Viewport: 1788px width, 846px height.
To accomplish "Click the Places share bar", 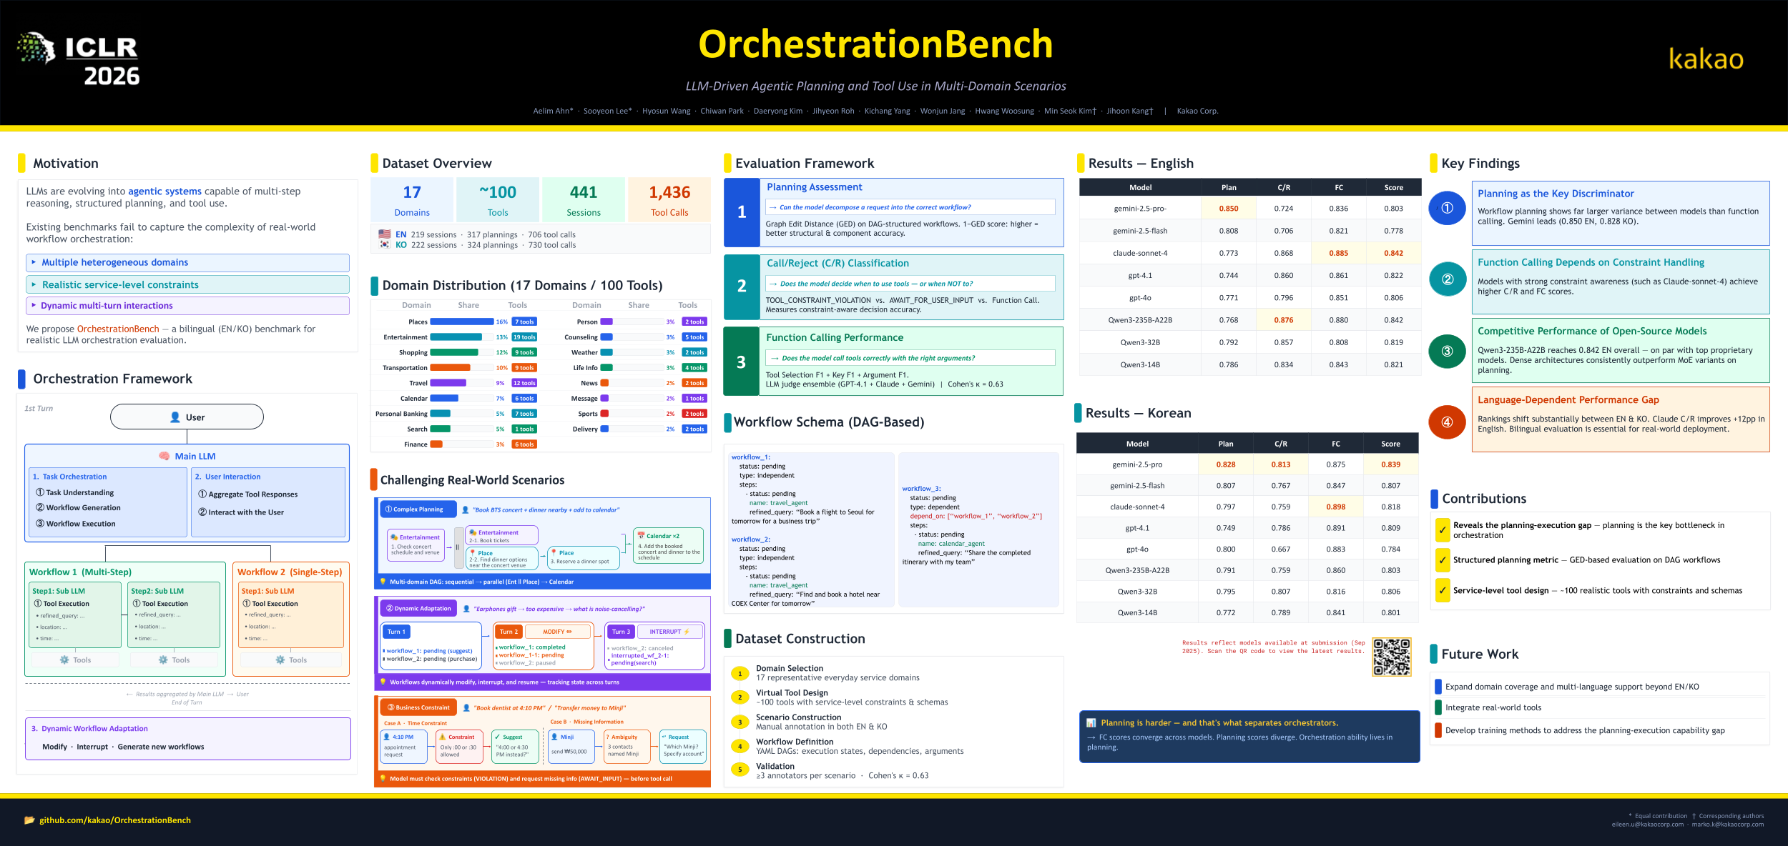I will click(x=461, y=322).
